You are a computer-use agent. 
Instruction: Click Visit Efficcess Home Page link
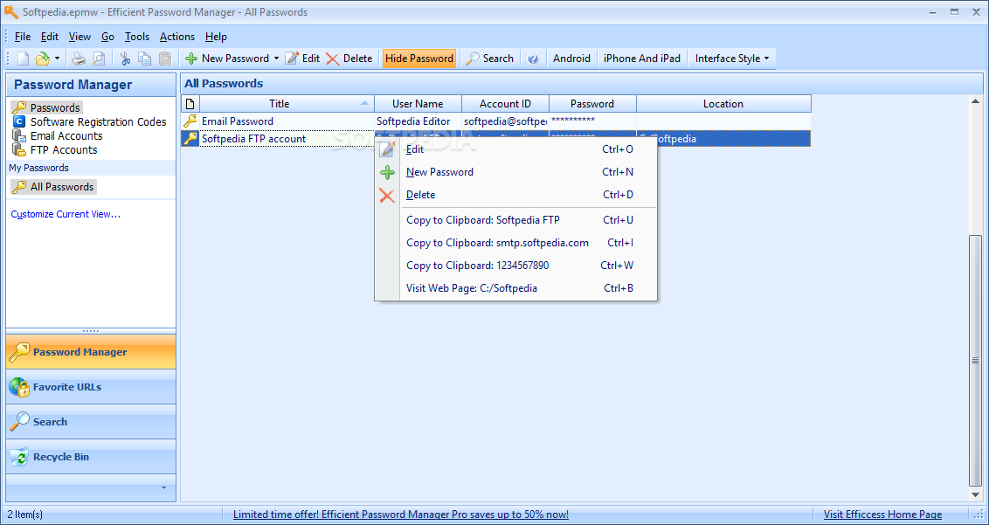(x=882, y=515)
